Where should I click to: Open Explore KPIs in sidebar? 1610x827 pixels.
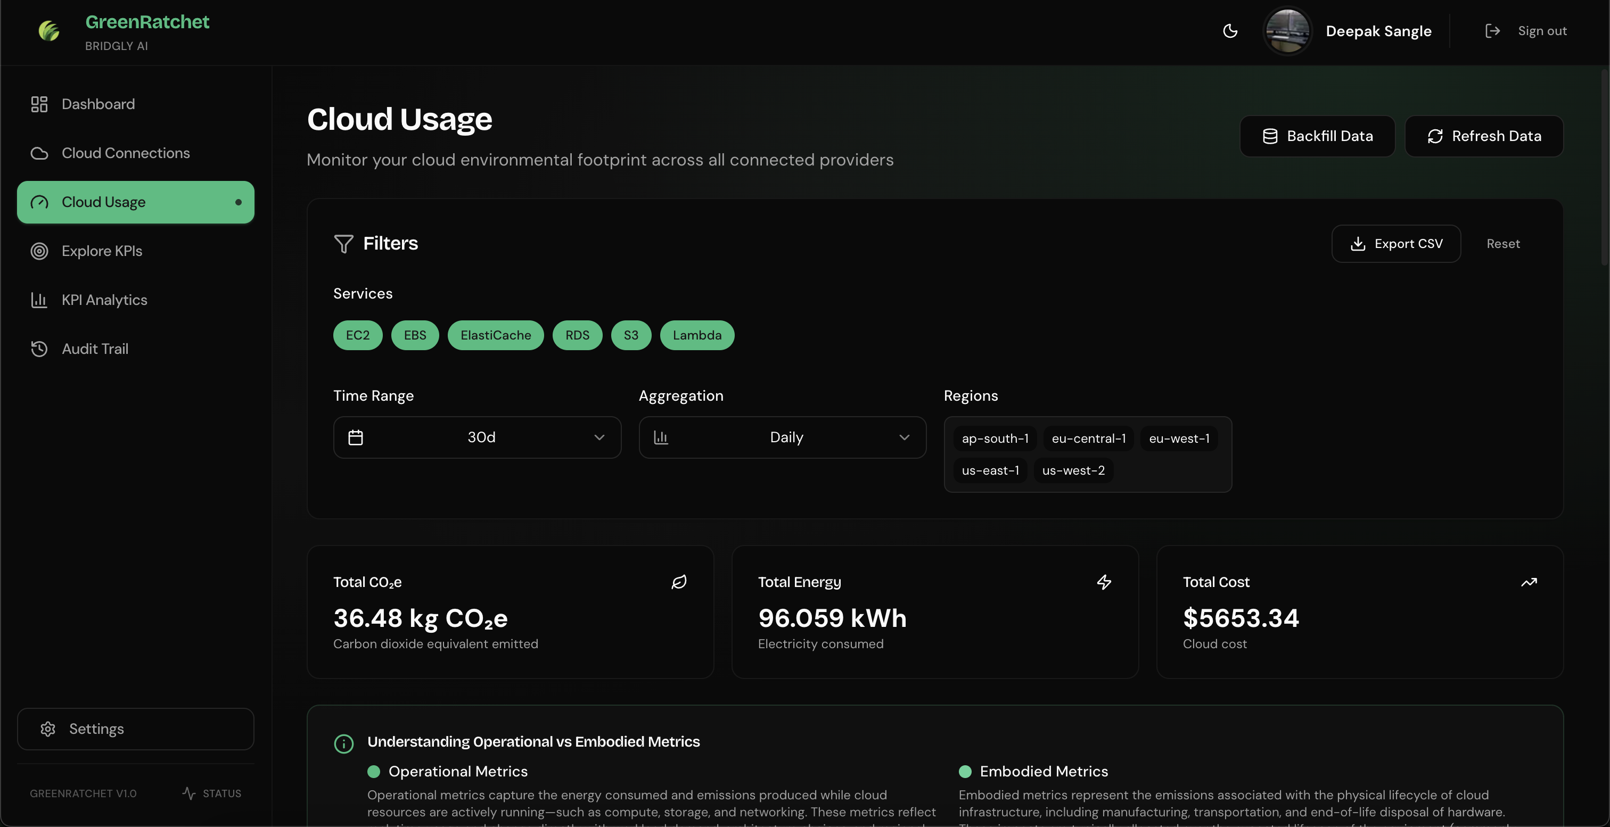pyautogui.click(x=102, y=251)
